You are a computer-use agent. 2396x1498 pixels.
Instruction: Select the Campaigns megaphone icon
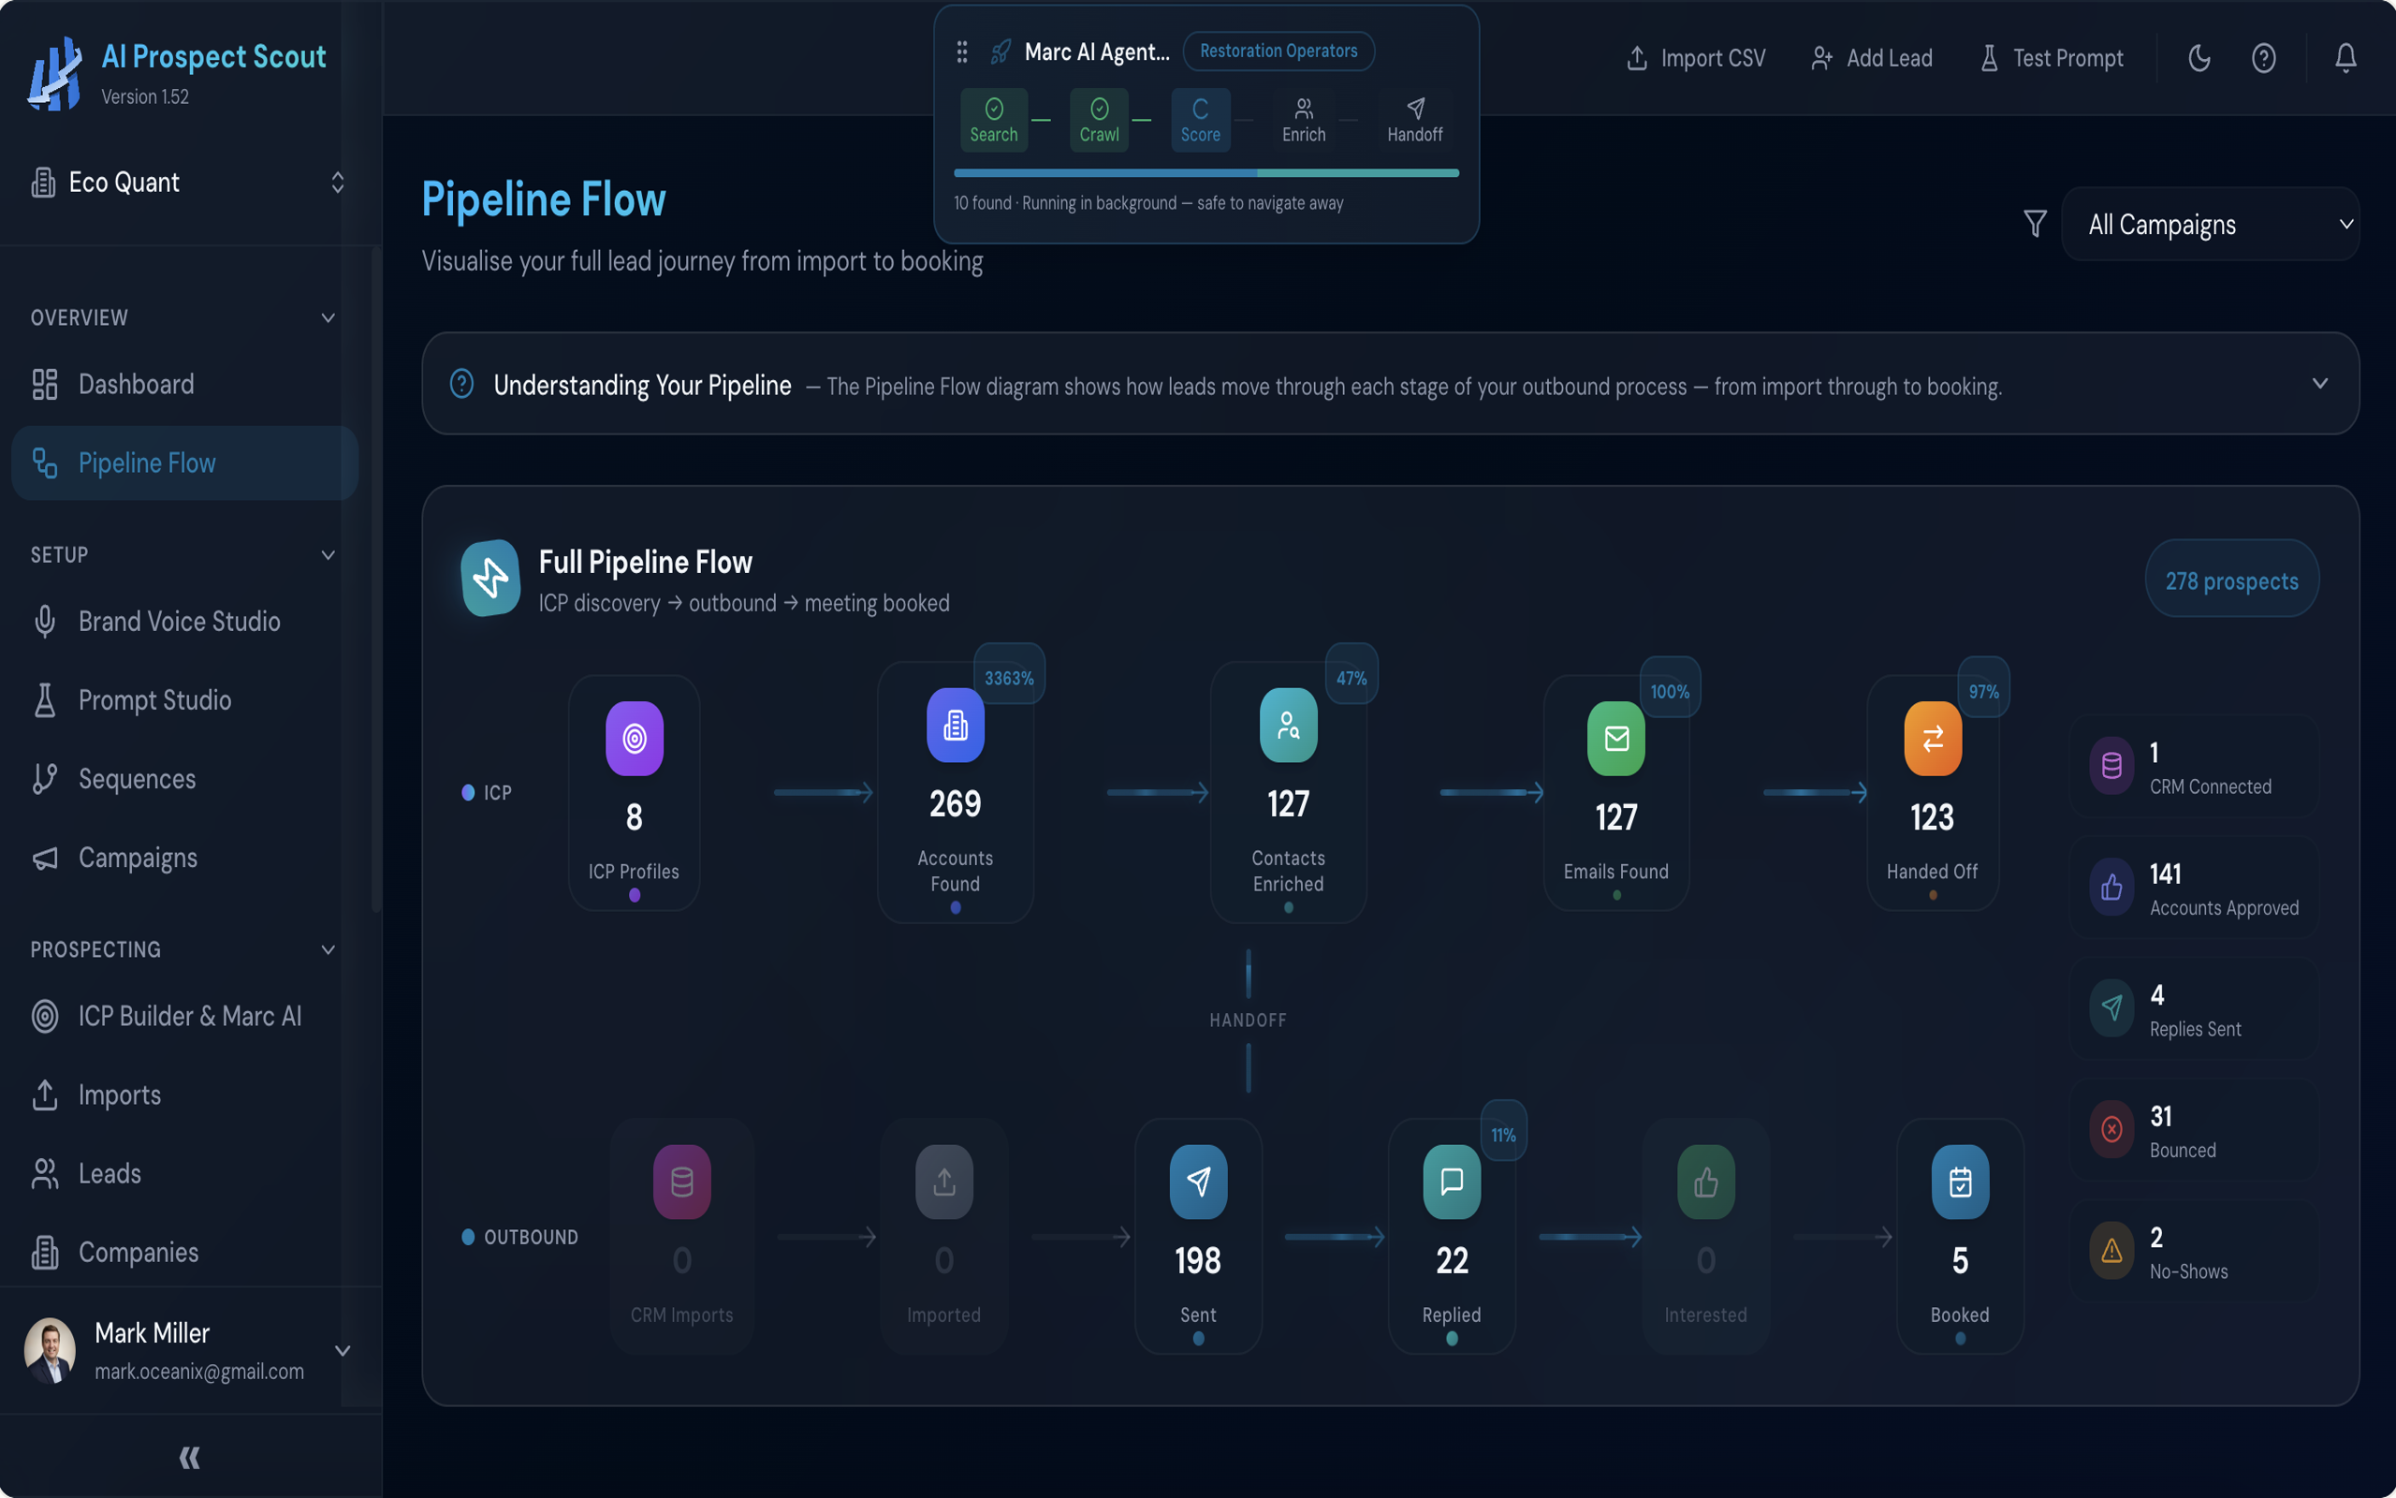44,858
